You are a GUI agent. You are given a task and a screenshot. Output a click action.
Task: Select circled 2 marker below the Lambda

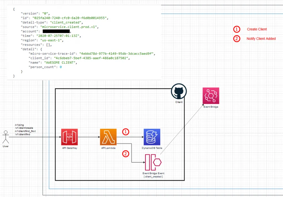coord(125,154)
